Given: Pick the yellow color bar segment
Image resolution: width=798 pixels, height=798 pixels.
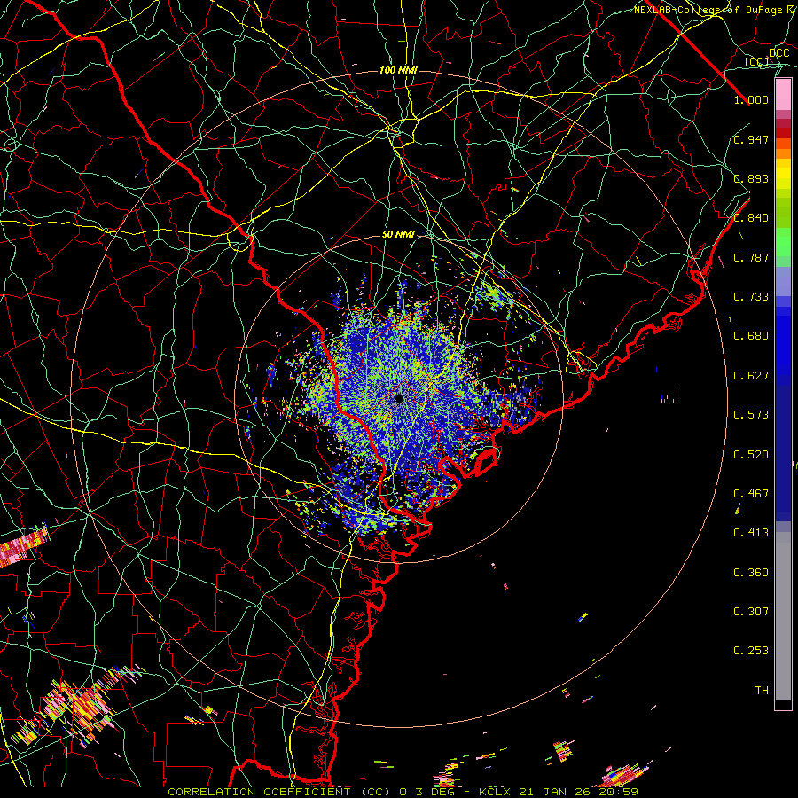Looking at the screenshot, I should [x=783, y=174].
